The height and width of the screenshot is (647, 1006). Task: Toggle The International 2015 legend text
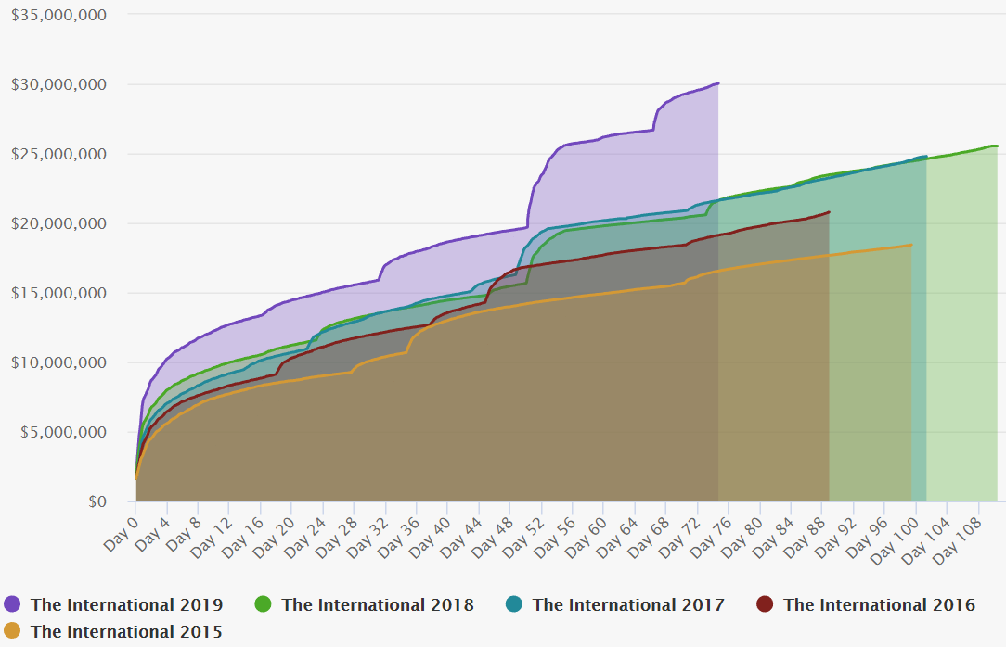pyautogui.click(x=126, y=632)
